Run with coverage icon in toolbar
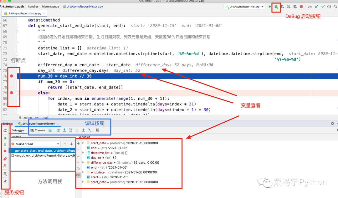338x198 pixels. pyautogui.click(x=282, y=7)
